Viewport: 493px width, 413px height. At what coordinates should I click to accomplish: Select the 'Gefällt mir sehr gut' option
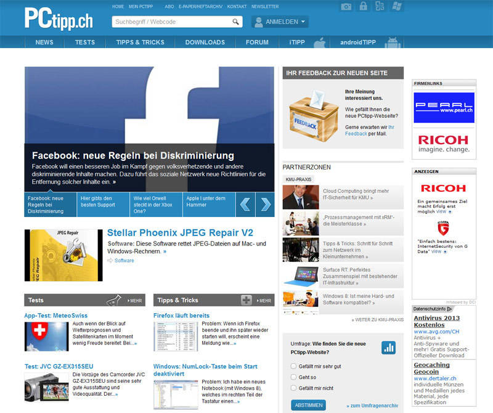point(293,366)
